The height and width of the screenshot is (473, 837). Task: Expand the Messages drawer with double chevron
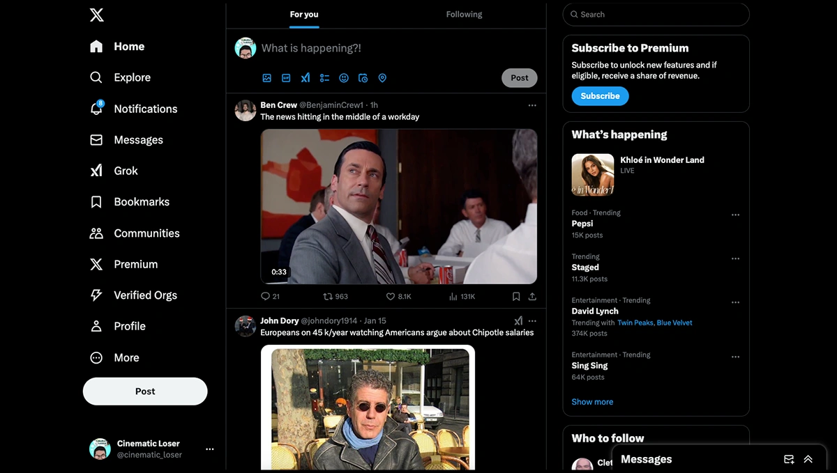[808, 459]
